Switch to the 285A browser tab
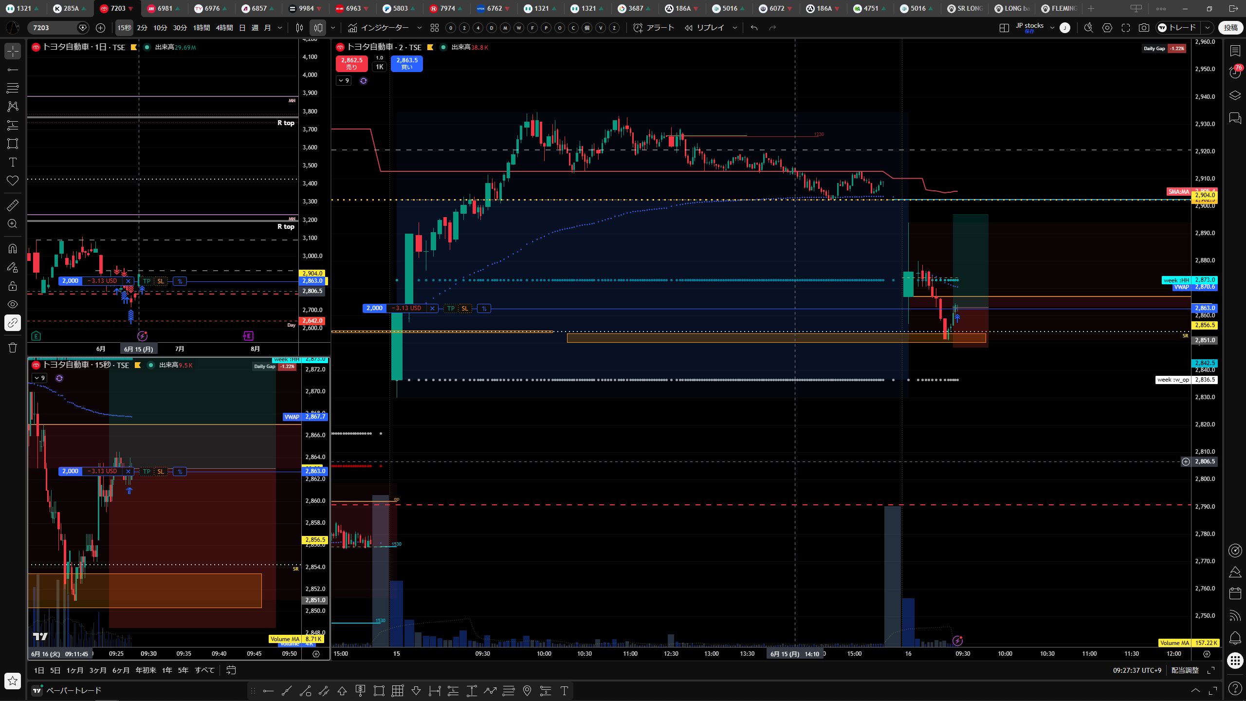 tap(71, 8)
